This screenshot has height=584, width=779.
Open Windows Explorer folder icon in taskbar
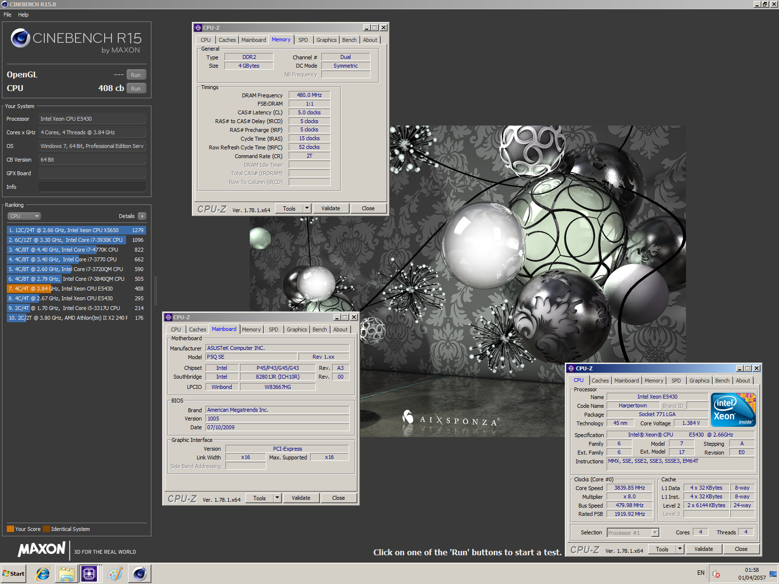coord(66,574)
